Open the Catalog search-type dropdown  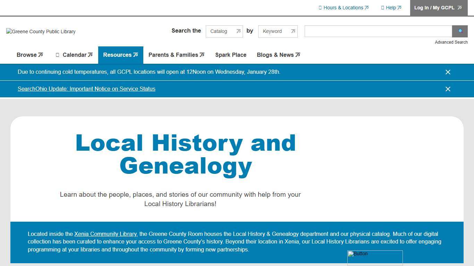coord(224,31)
